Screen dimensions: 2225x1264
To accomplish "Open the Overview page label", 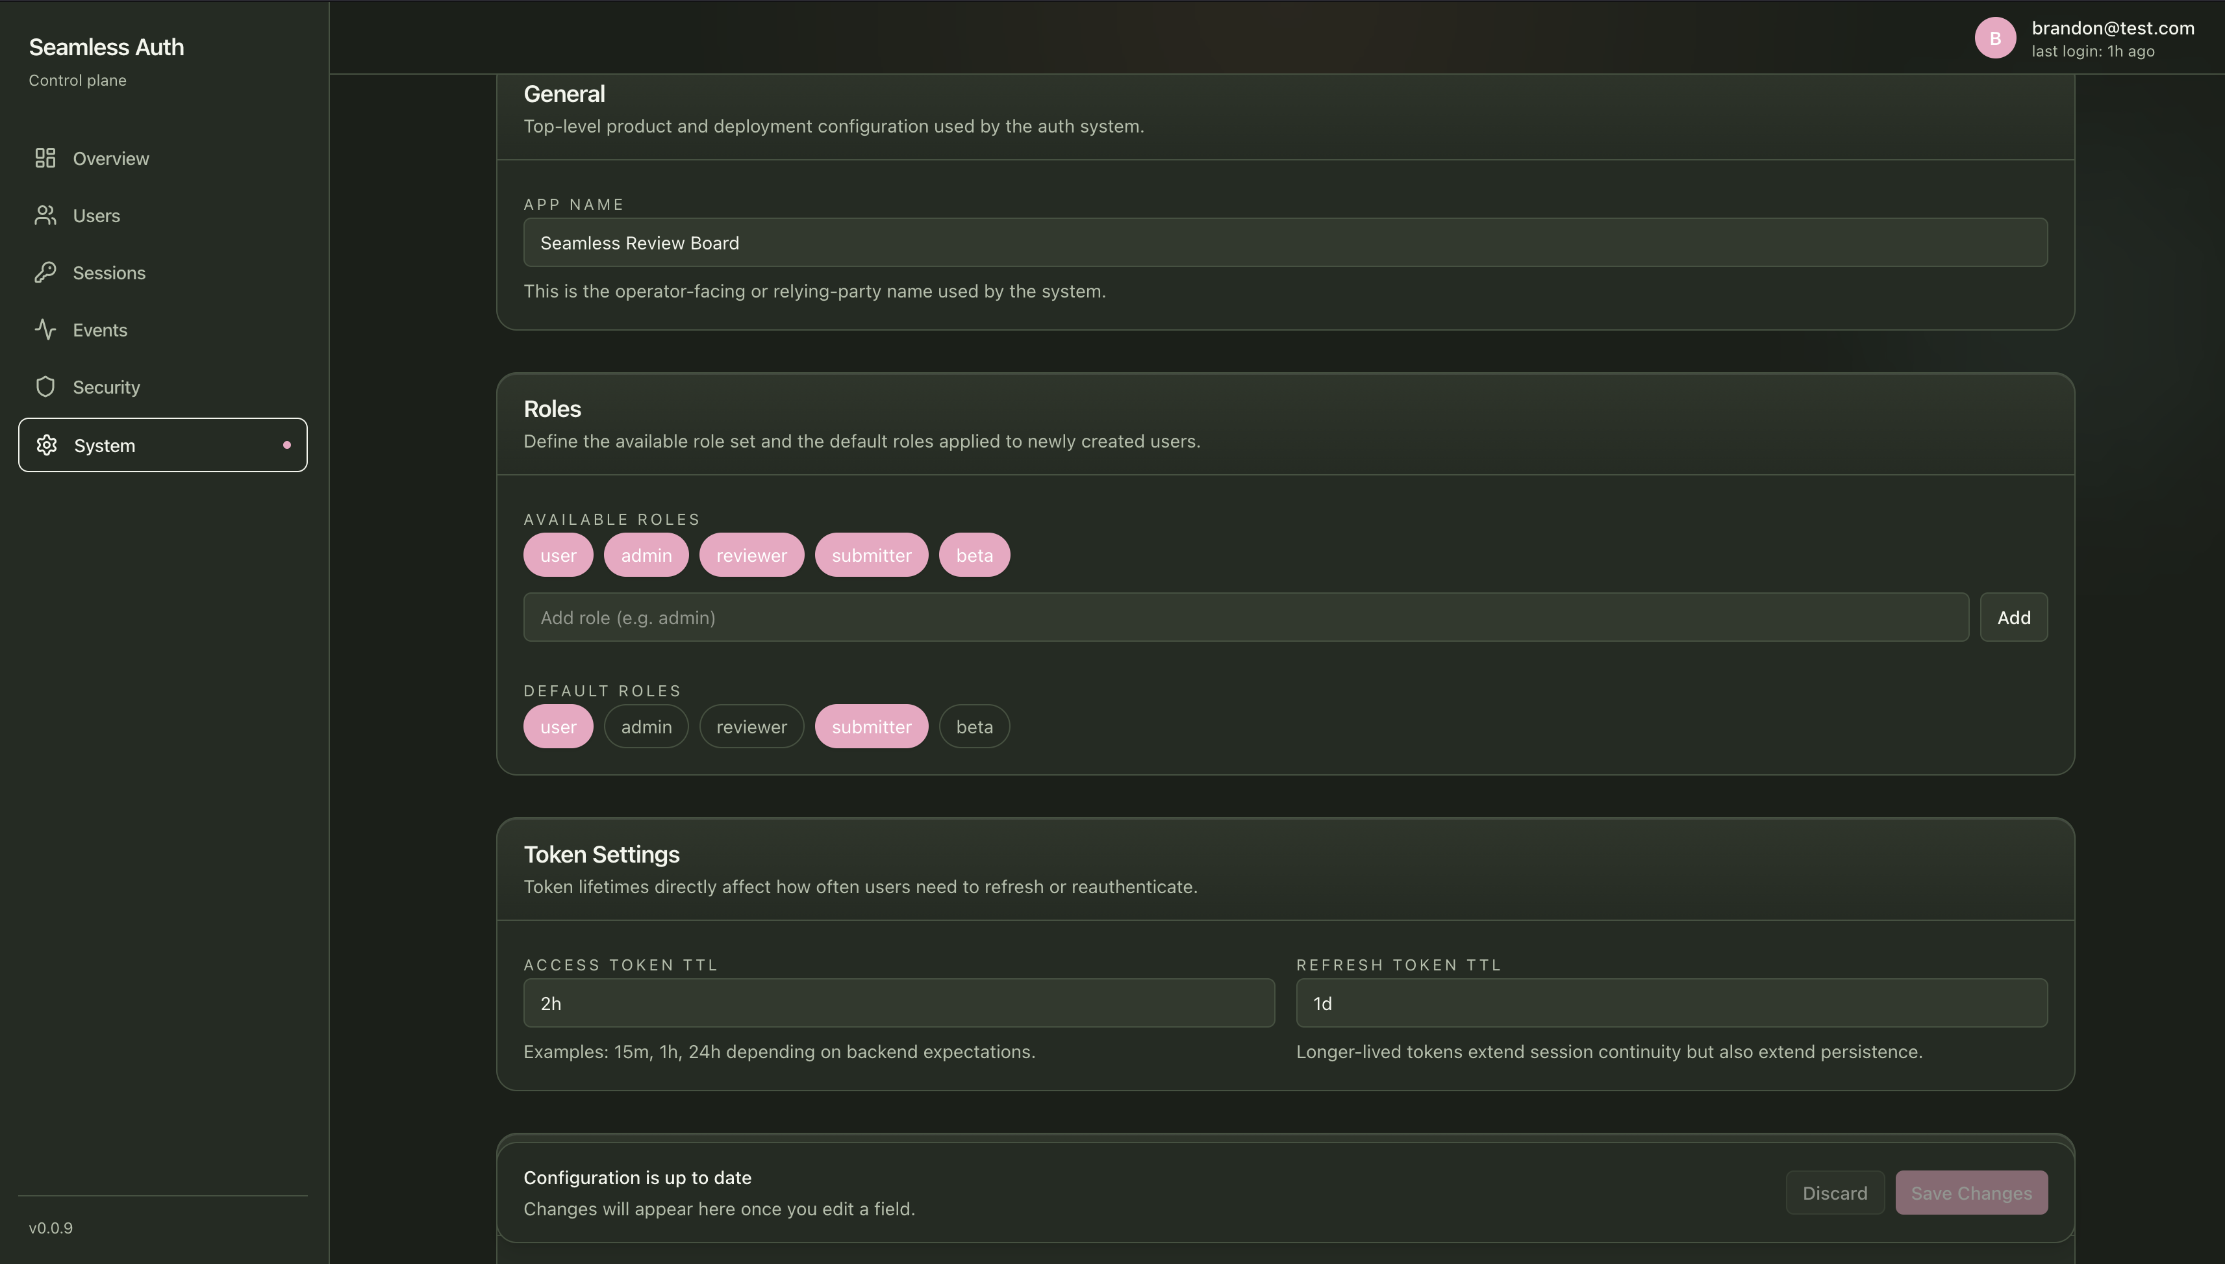I will pyautogui.click(x=111, y=159).
